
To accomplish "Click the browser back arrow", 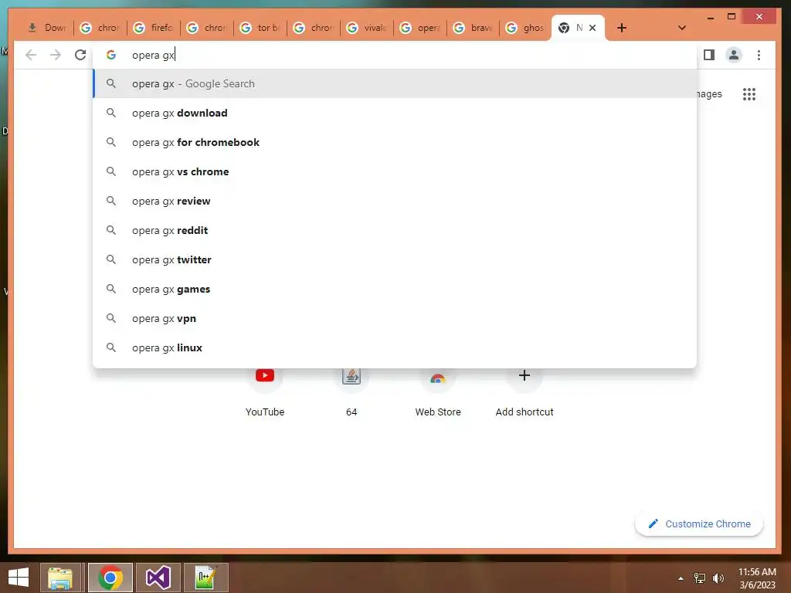I will [31, 55].
